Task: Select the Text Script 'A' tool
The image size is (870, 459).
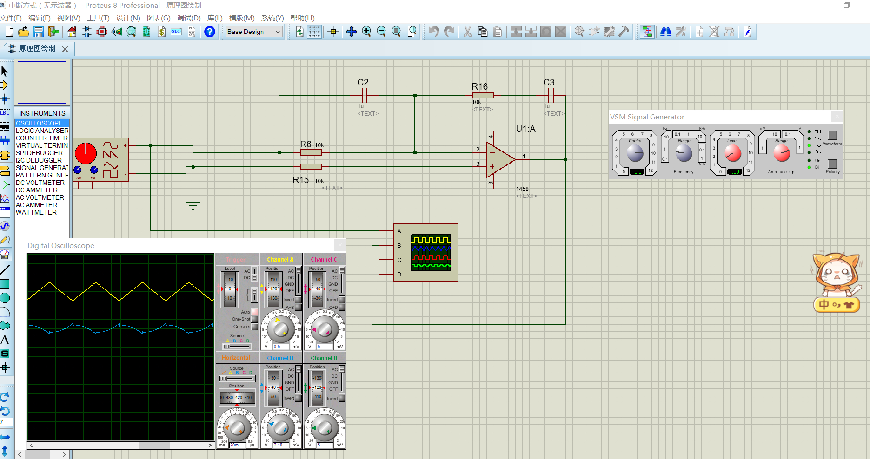Action: tap(5, 340)
